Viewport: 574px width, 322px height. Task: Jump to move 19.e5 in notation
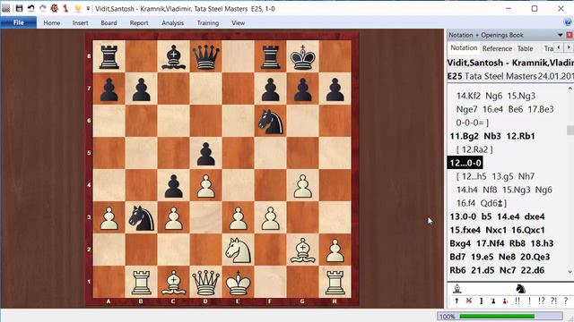tap(482, 257)
